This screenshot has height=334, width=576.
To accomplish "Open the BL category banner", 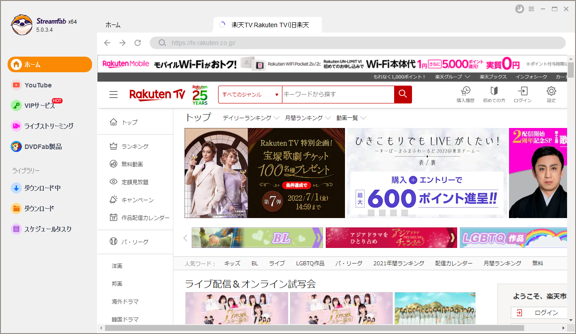I will (257, 238).
